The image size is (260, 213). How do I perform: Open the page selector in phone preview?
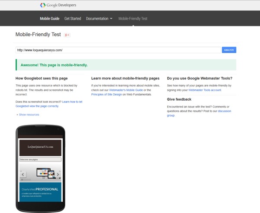[x=40, y=159]
